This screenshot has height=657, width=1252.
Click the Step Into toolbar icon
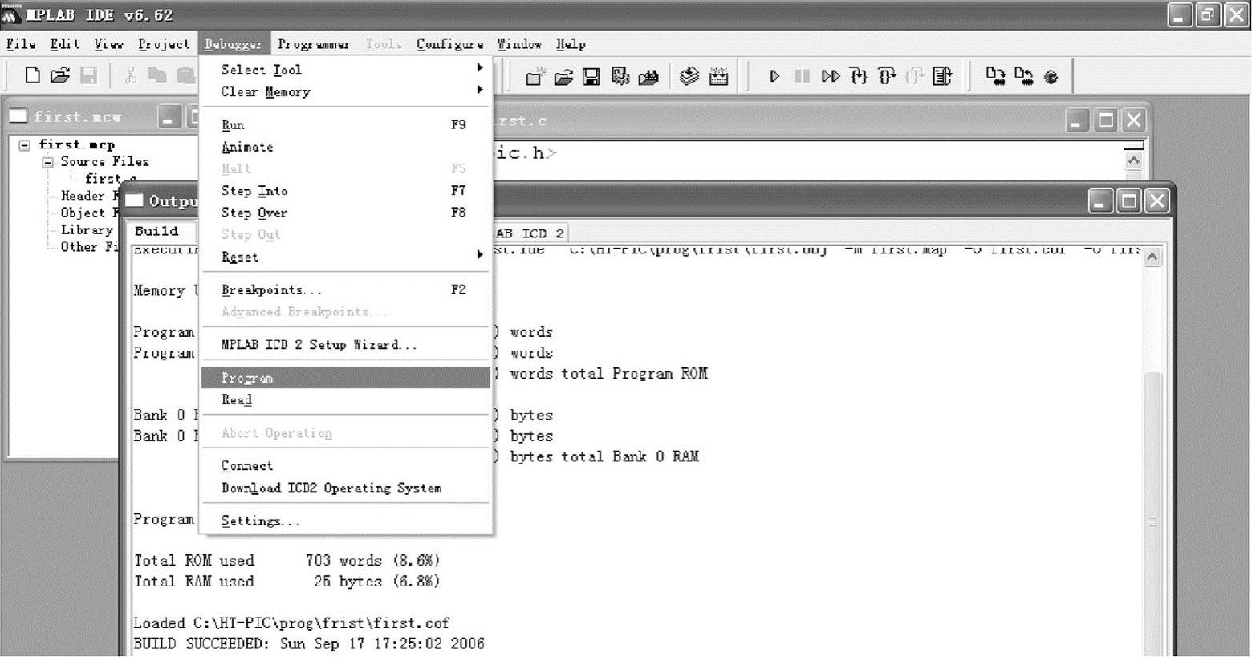(x=859, y=76)
